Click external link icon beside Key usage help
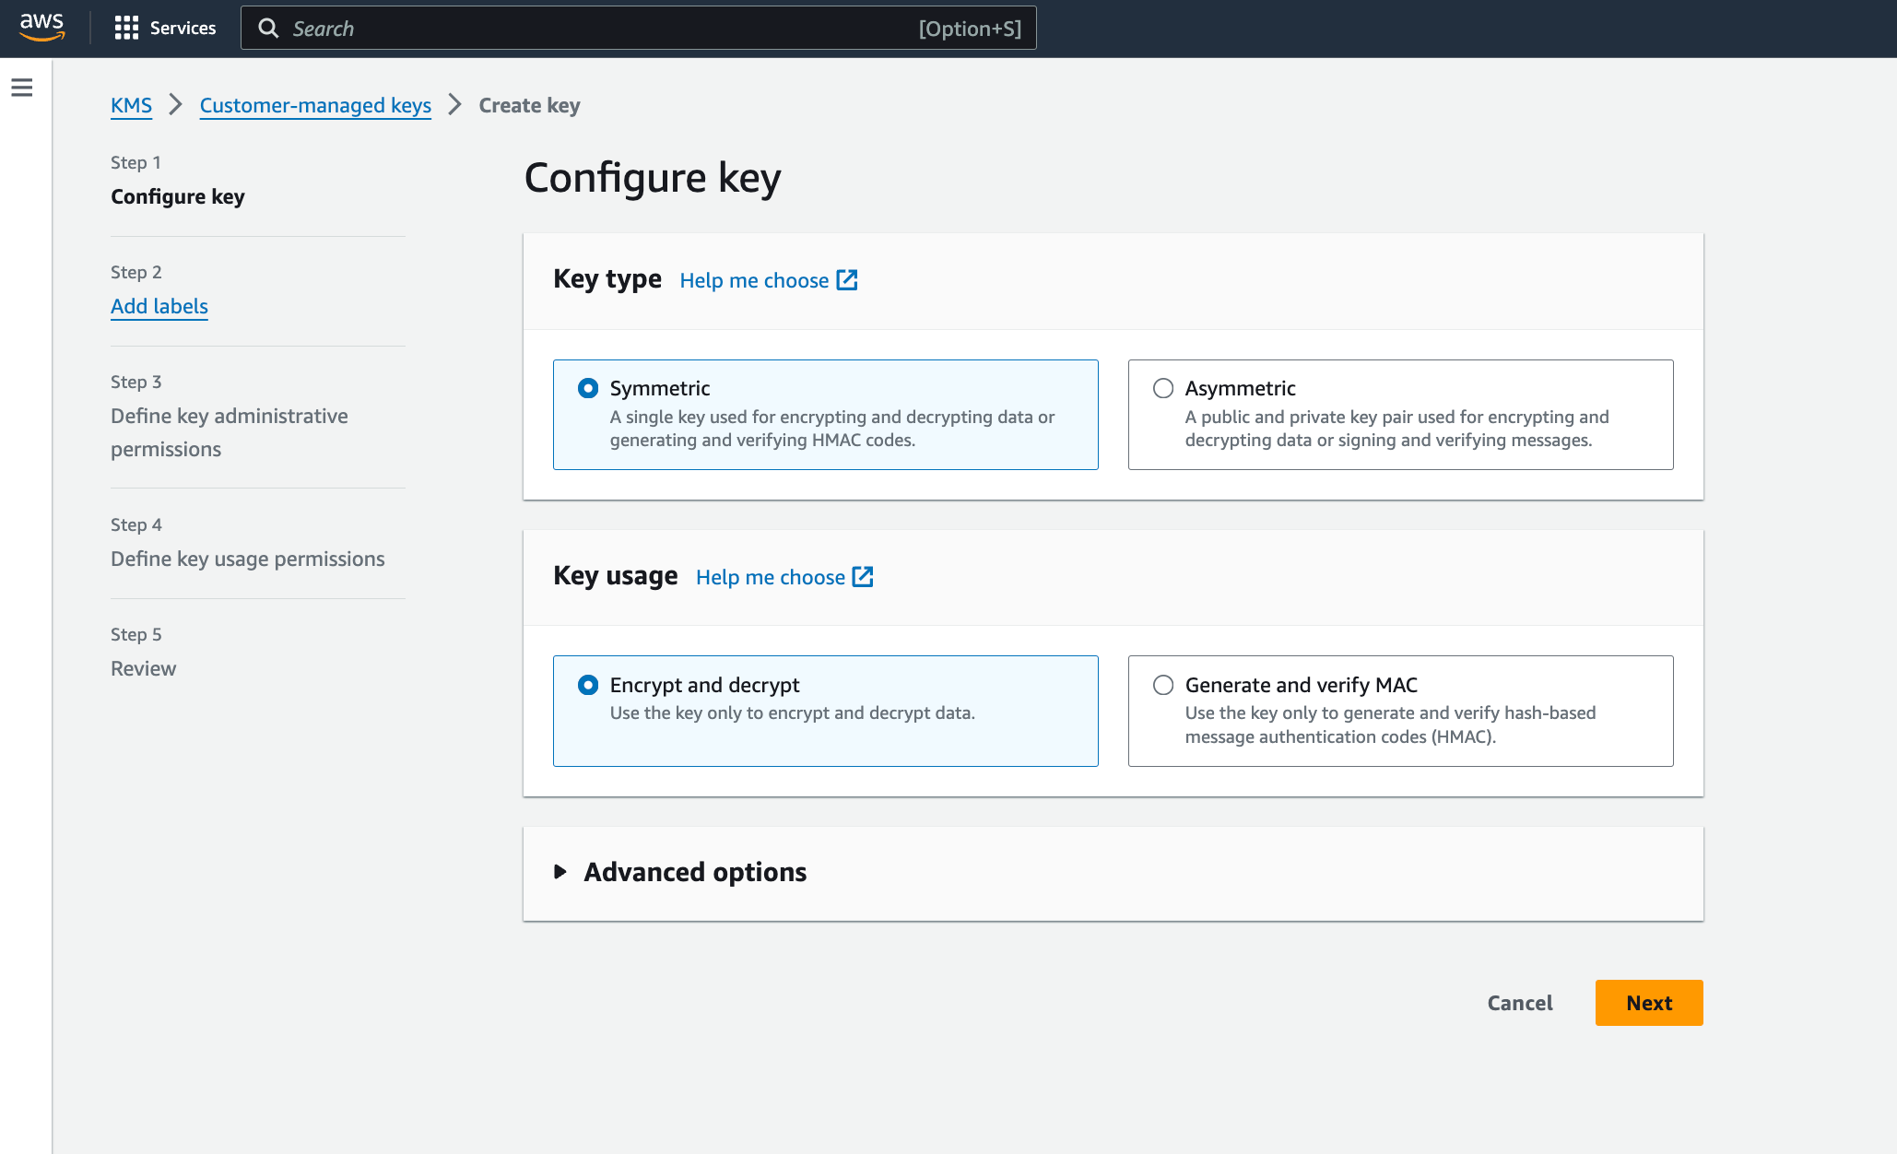The height and width of the screenshot is (1154, 1897). [x=863, y=577]
